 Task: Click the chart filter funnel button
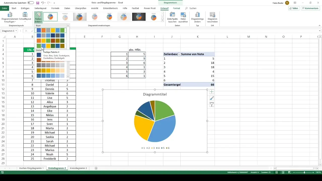click(x=212, y=105)
